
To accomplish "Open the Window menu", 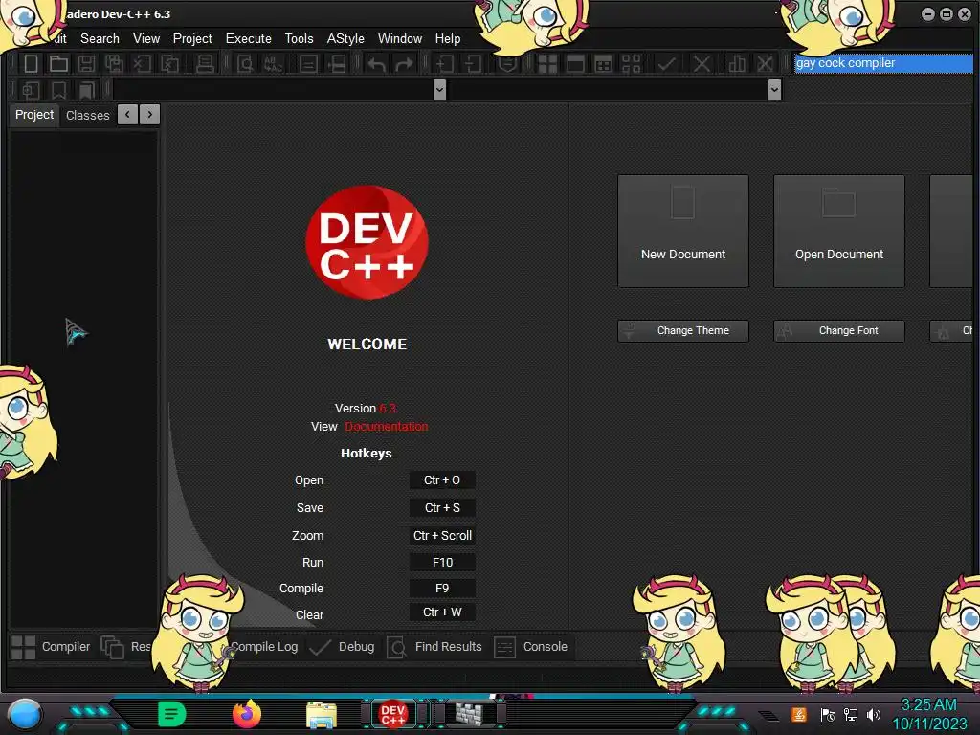I will (x=400, y=38).
